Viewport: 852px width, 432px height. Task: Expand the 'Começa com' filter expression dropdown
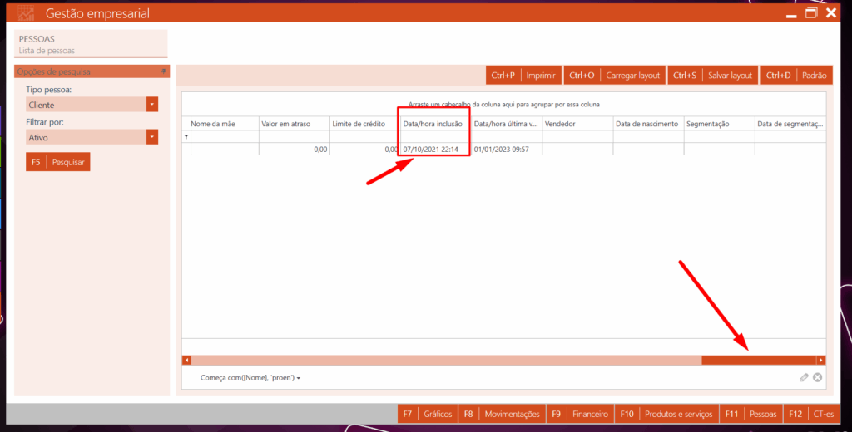tap(298, 378)
